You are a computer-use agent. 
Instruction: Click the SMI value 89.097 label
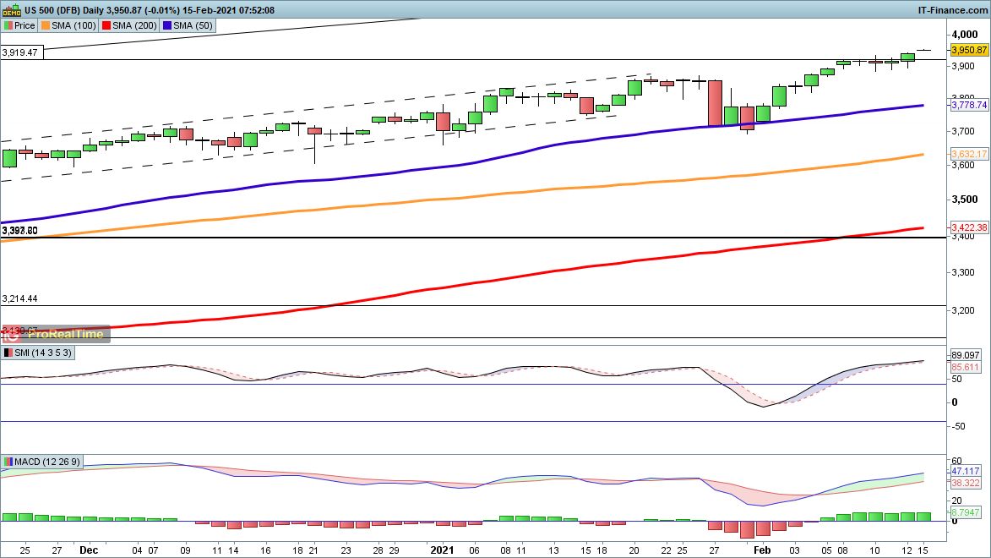964,356
